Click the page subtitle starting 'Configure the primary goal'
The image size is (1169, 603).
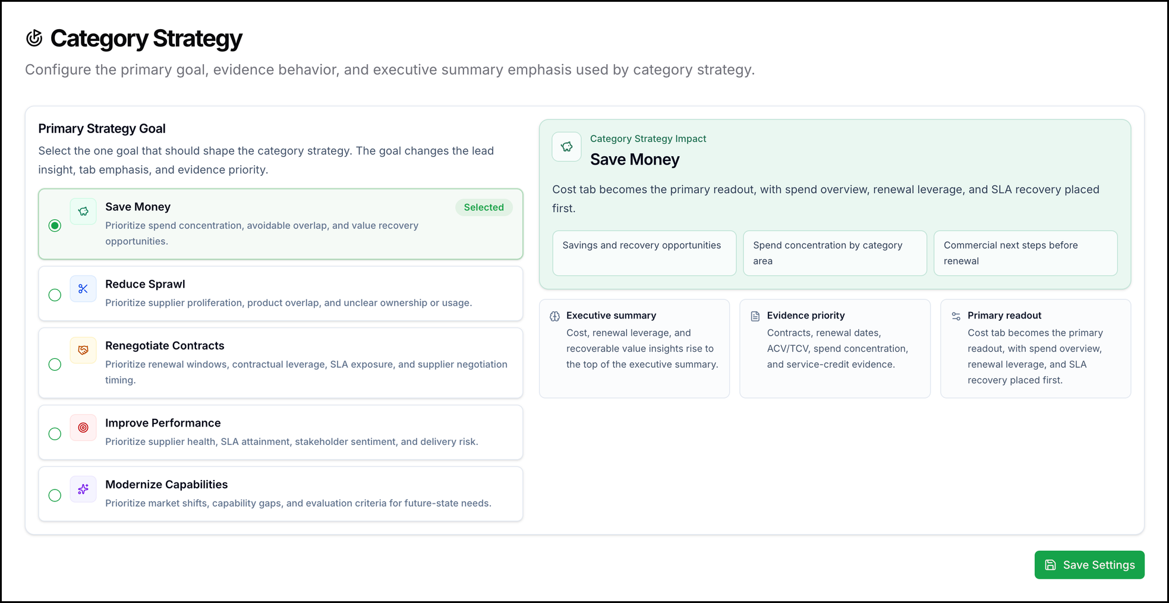pos(390,70)
